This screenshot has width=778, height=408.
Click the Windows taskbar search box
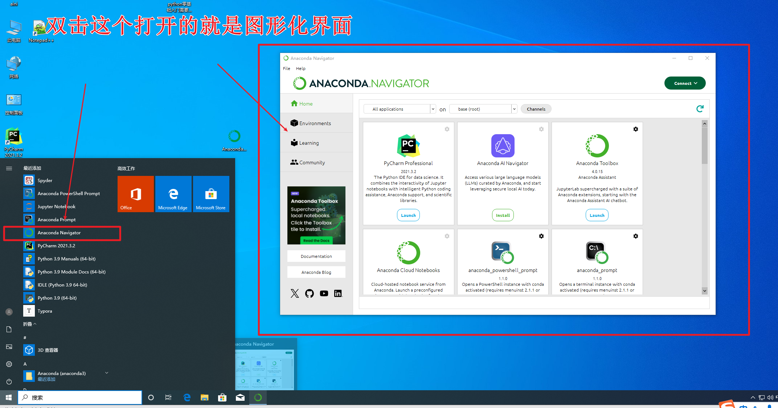(80, 397)
